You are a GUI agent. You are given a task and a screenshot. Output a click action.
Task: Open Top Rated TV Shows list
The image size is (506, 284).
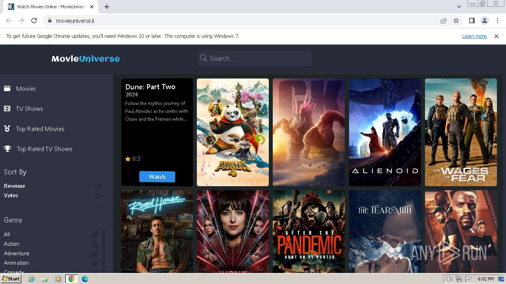pos(44,149)
